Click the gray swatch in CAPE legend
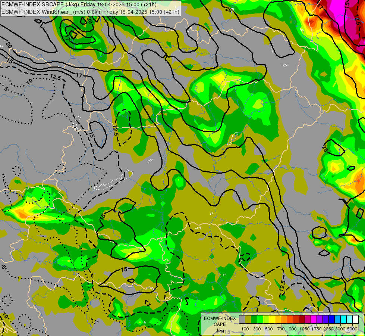Image resolution: width=365 pixels, height=336 pixels. 242,320
